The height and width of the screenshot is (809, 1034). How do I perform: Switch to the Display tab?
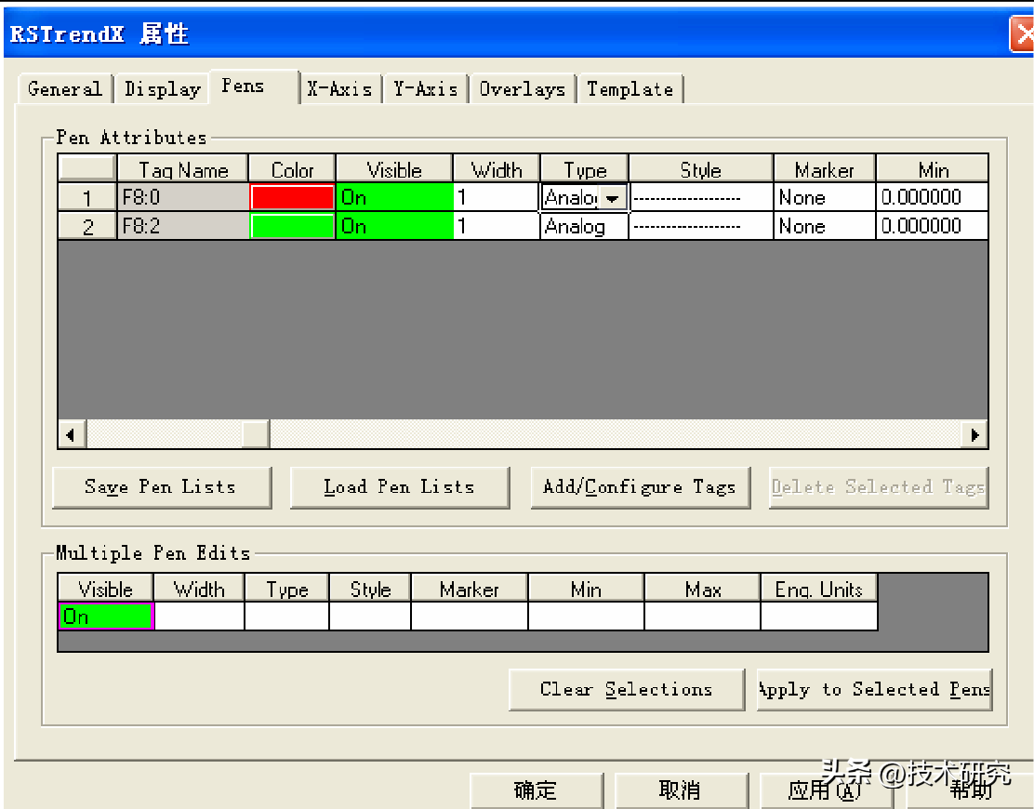click(163, 89)
